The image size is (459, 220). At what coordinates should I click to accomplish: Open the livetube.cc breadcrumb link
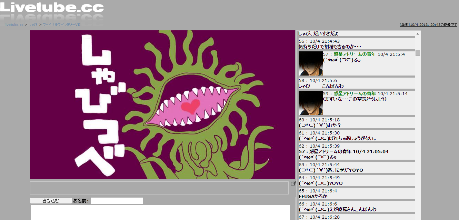coord(14,25)
